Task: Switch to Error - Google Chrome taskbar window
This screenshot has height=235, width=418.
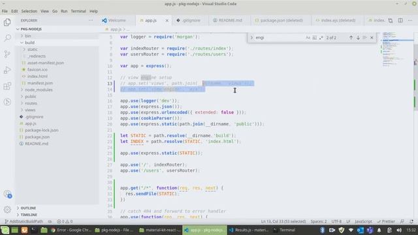Action: [71, 230]
